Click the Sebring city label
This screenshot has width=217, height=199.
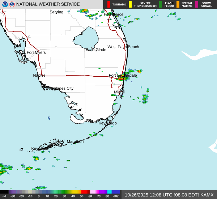pos(56,12)
